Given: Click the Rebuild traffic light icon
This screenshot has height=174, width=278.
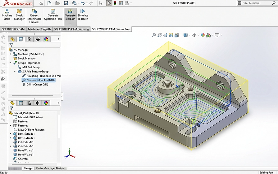Looking at the screenshot, I should tap(115, 3).
